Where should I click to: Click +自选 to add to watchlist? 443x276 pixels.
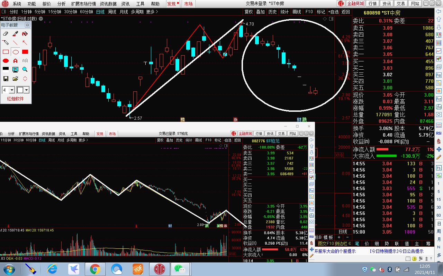pos(333,12)
